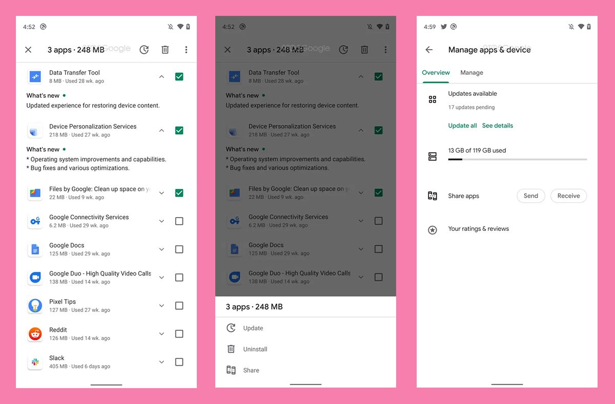Tap the Share devices icon in the bottom sheet

231,370
